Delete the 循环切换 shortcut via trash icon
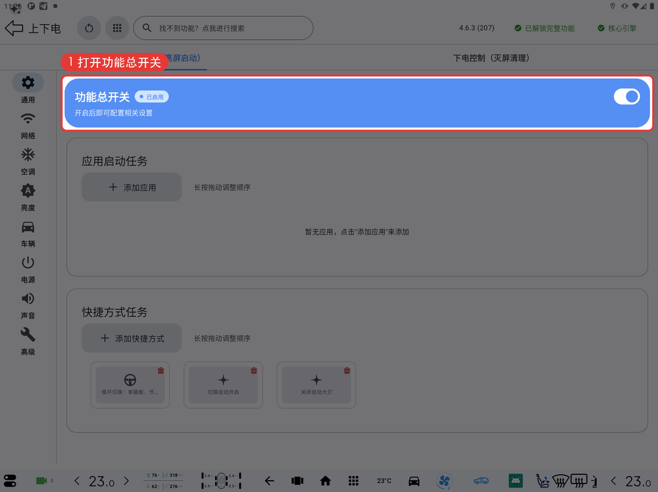Screen dimensions: 658x492 [x=161, y=370]
